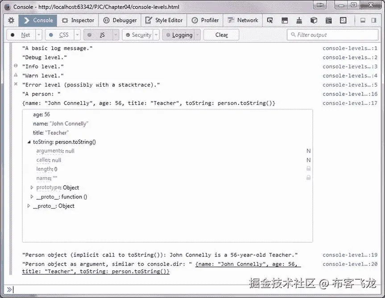Open source link console-level…:17

pos(350,103)
